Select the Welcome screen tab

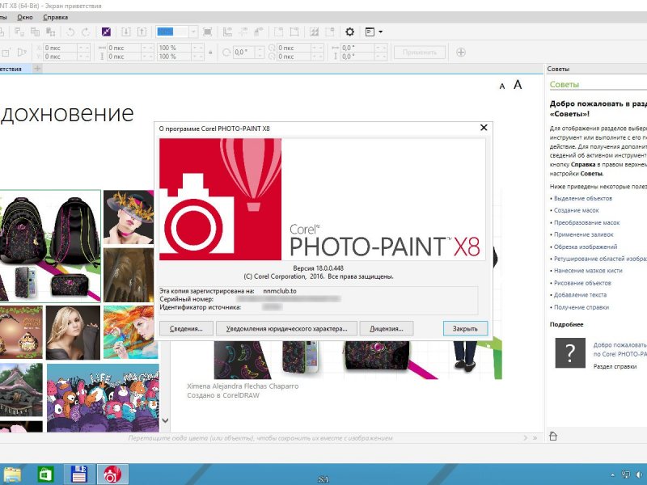(15, 69)
